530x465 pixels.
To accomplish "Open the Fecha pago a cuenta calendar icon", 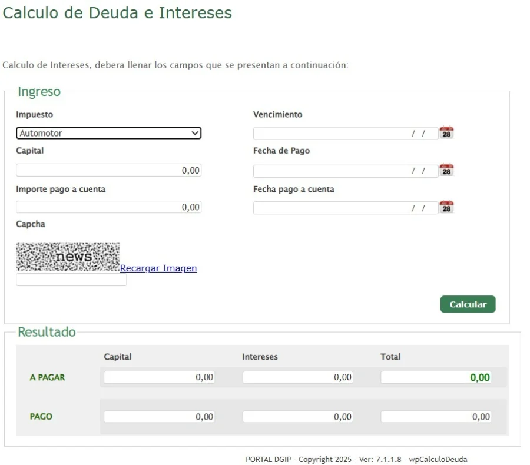I will click(446, 207).
